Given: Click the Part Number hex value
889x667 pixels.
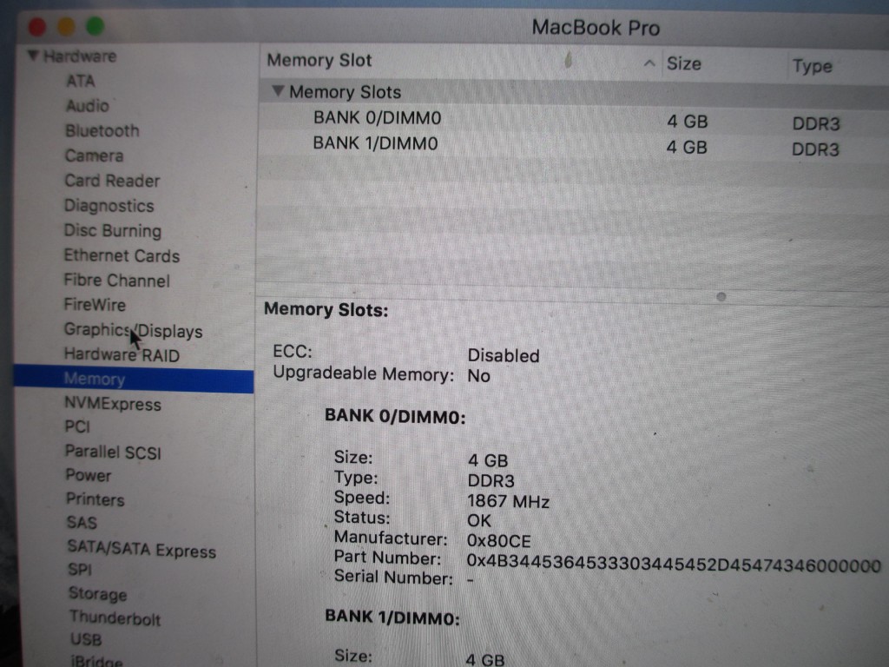Looking at the screenshot, I should click(x=674, y=564).
